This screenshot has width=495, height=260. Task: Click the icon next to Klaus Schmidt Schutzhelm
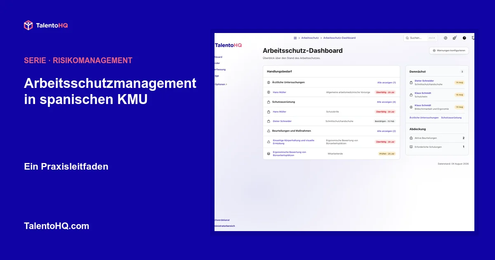[411, 95]
